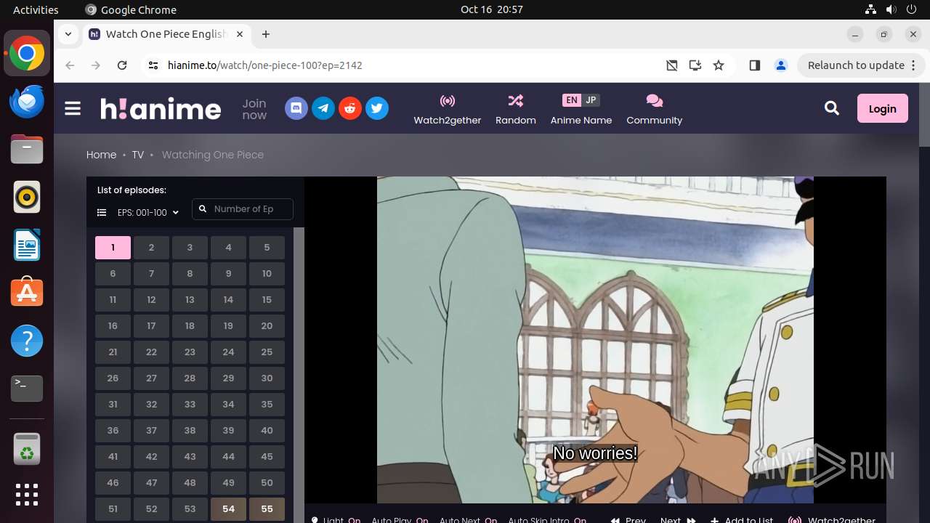Go to Prev episode

point(628,520)
